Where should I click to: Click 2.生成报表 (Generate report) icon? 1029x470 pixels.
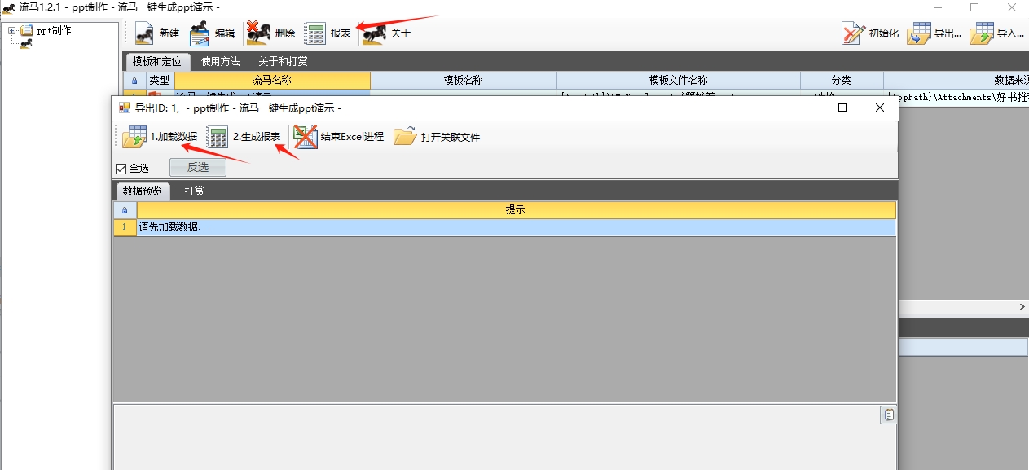[218, 137]
